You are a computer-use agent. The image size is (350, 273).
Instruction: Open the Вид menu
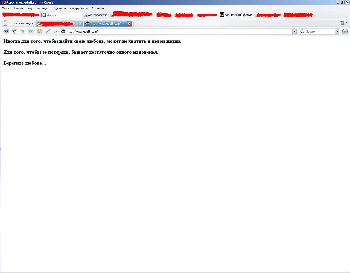[x=29, y=8]
